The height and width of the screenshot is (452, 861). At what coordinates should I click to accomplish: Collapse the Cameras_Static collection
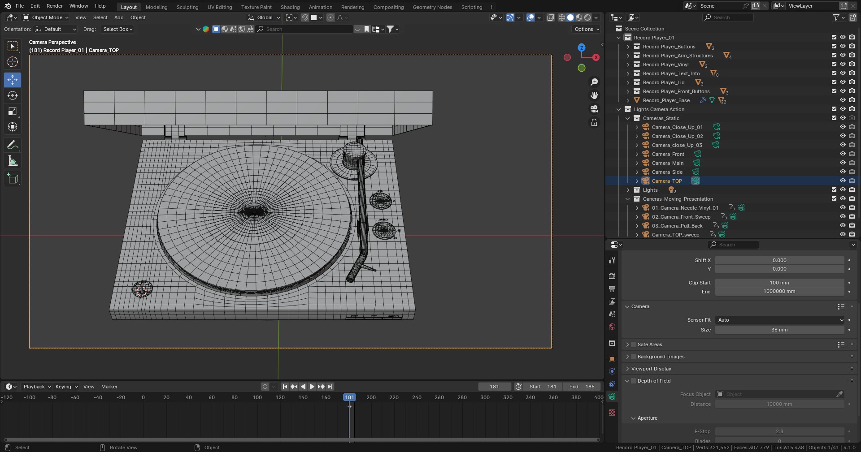pos(628,118)
